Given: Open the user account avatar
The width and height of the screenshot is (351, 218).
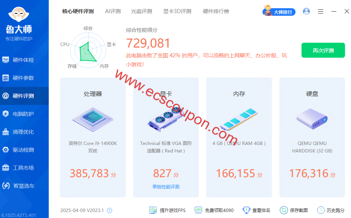Looking at the screenshot, I should 306,11.
